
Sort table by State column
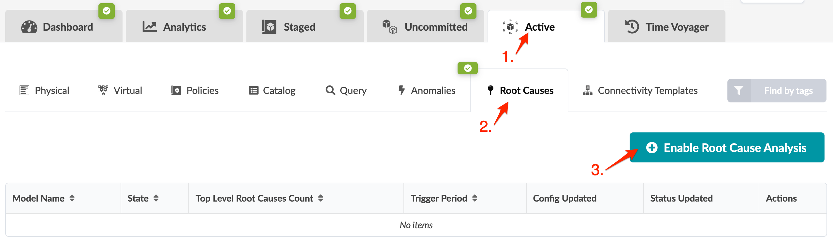click(156, 198)
